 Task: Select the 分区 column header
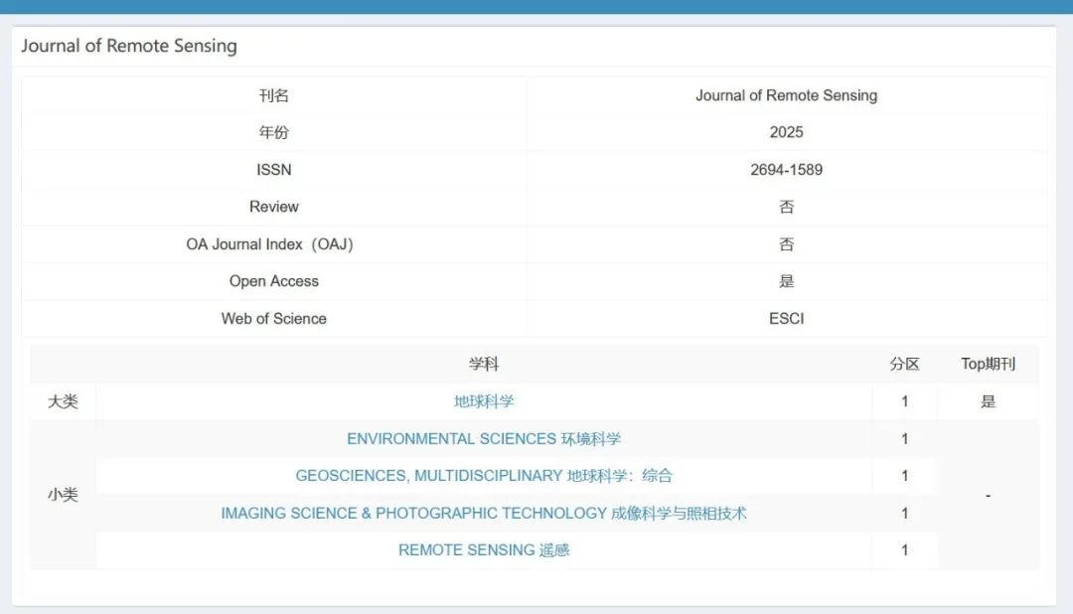point(905,365)
